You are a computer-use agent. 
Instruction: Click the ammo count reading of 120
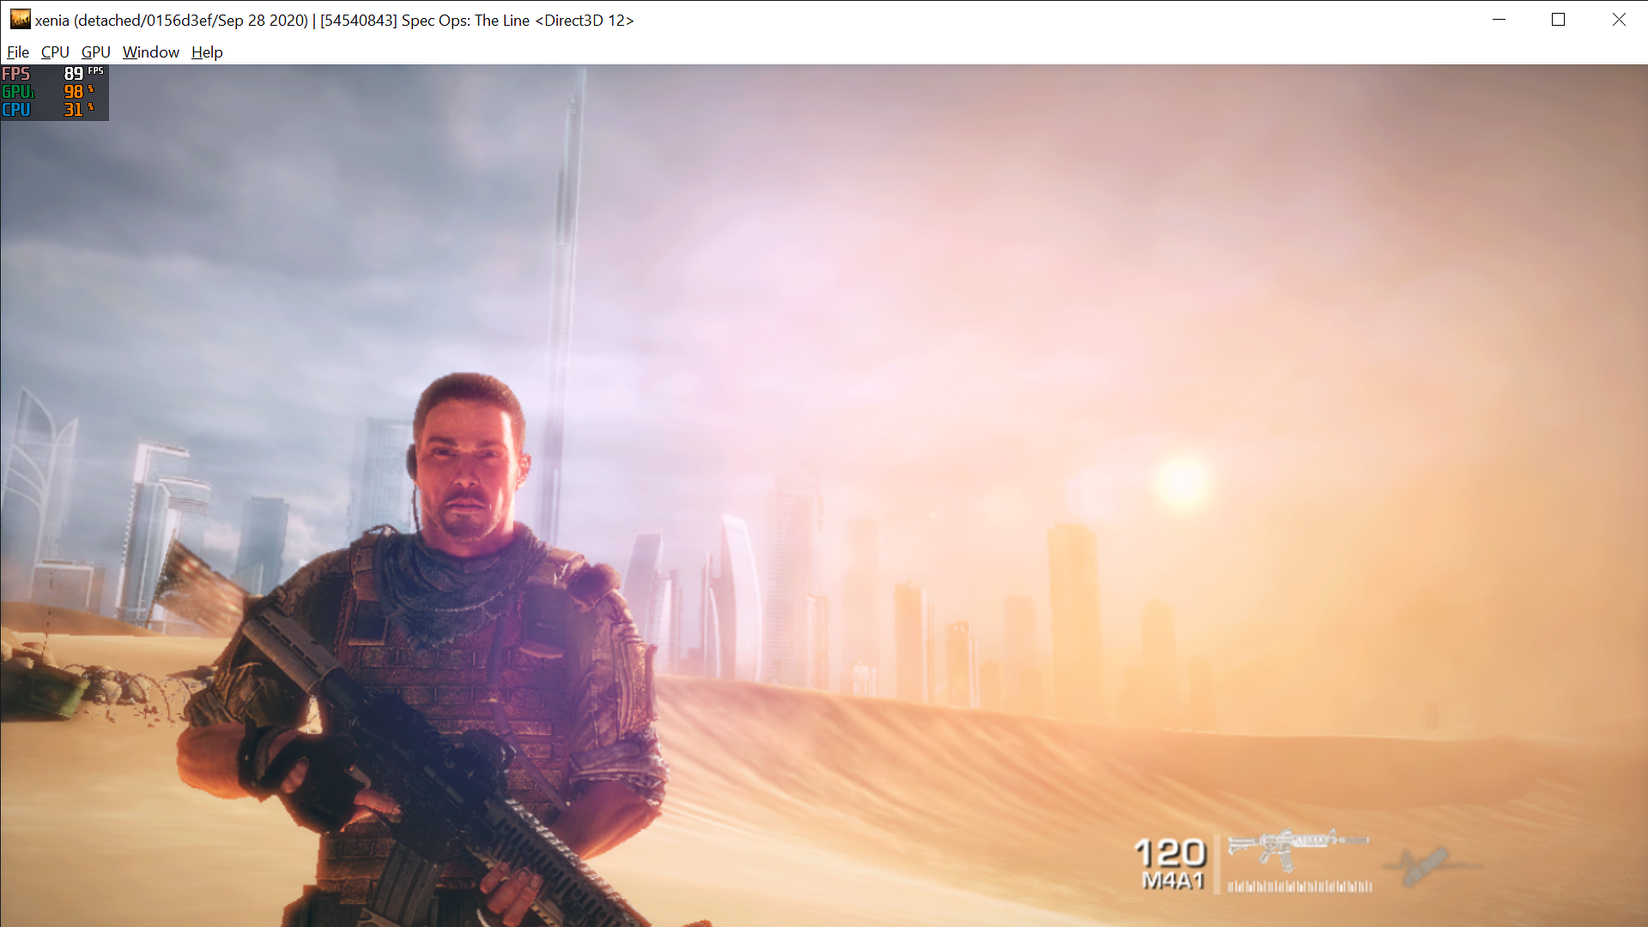[1170, 854]
